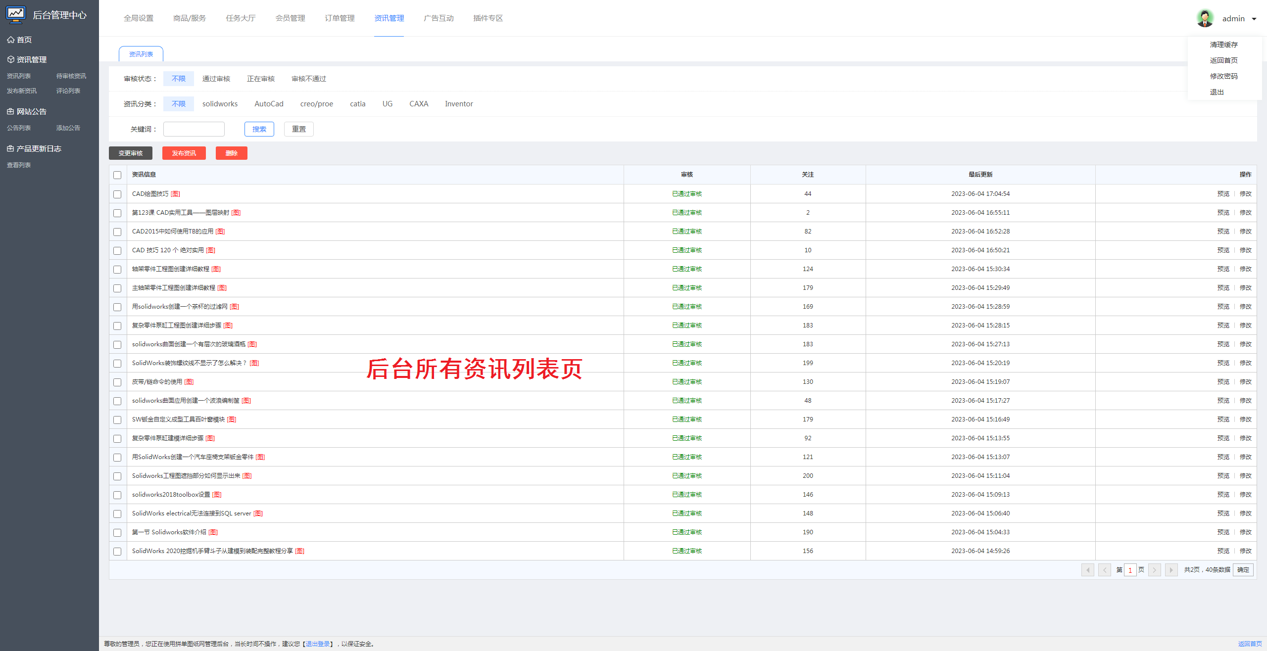Filter by the solidworks category
This screenshot has width=1267, height=651.
[x=220, y=103]
